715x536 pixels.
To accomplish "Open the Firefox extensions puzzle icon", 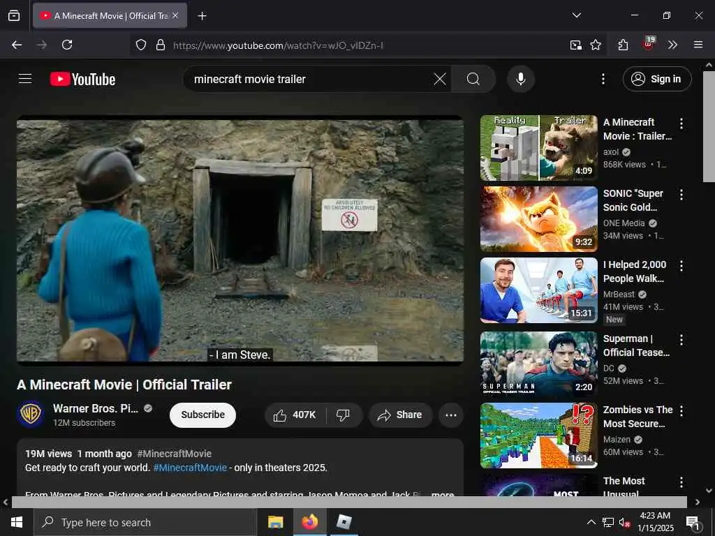I will (623, 45).
